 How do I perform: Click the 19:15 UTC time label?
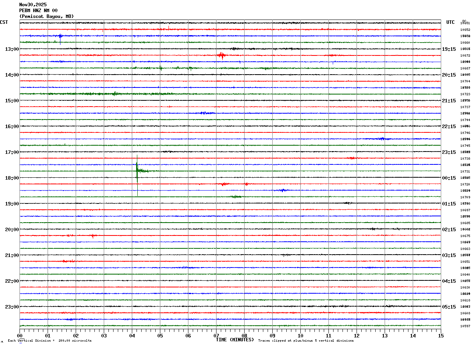point(449,49)
